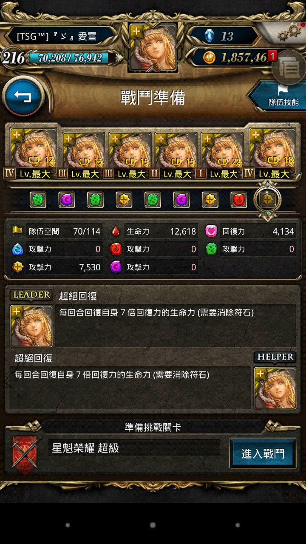The height and width of the screenshot is (544, 306).
Task: Select the first purple team slot
Action: point(67,200)
